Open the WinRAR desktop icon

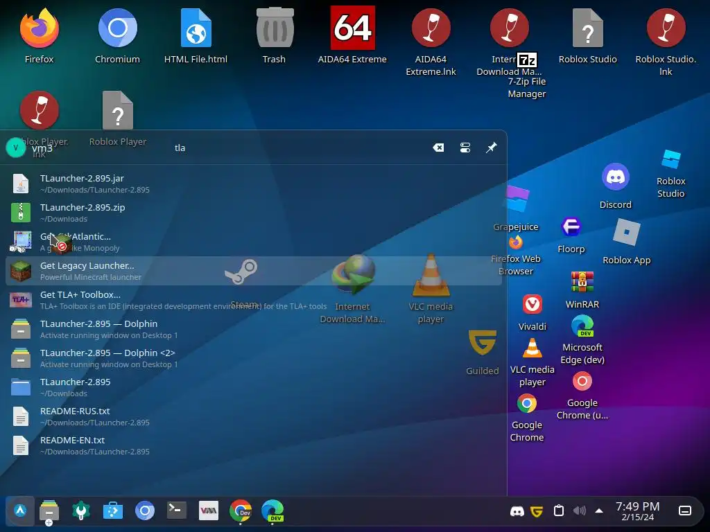tap(582, 290)
